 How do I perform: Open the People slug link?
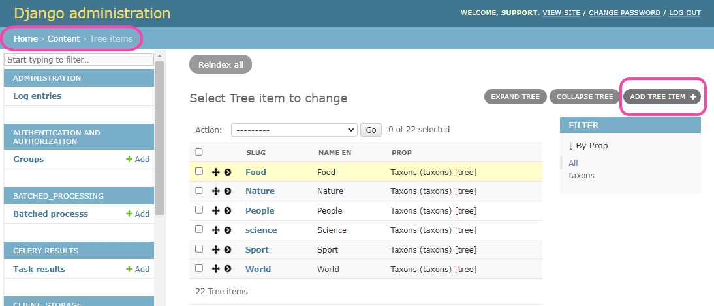click(x=260, y=211)
